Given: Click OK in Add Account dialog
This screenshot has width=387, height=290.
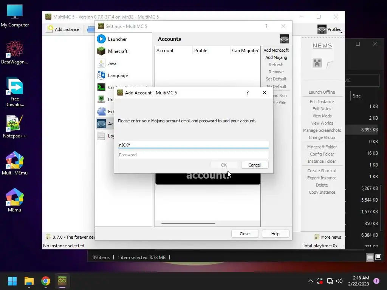Looking at the screenshot, I should coord(224,165).
